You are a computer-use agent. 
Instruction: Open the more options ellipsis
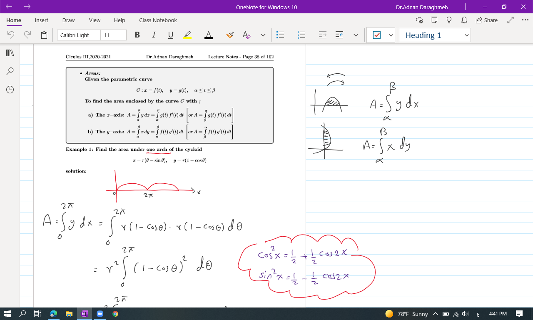pyautogui.click(x=525, y=20)
